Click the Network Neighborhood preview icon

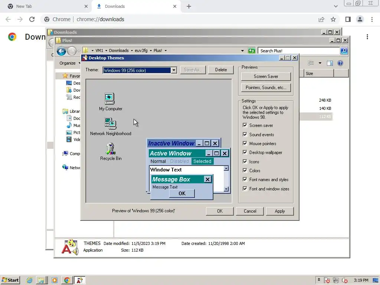111,124
